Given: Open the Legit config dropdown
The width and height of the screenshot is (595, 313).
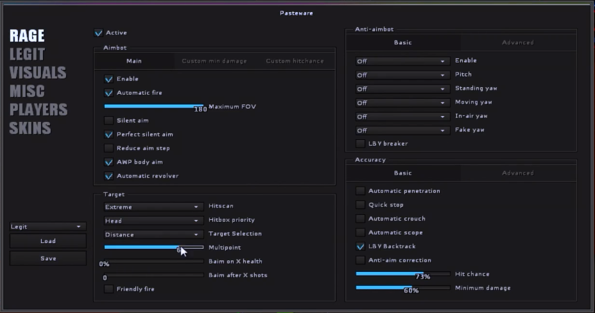Looking at the screenshot, I should point(47,226).
